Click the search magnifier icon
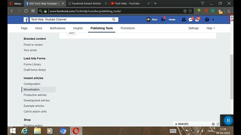Viewport: 241px width, 135px height. pyautogui.click(x=114, y=19)
